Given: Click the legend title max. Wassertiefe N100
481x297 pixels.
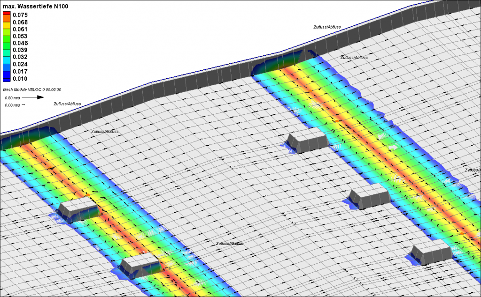Looking at the screenshot, I should [x=36, y=6].
